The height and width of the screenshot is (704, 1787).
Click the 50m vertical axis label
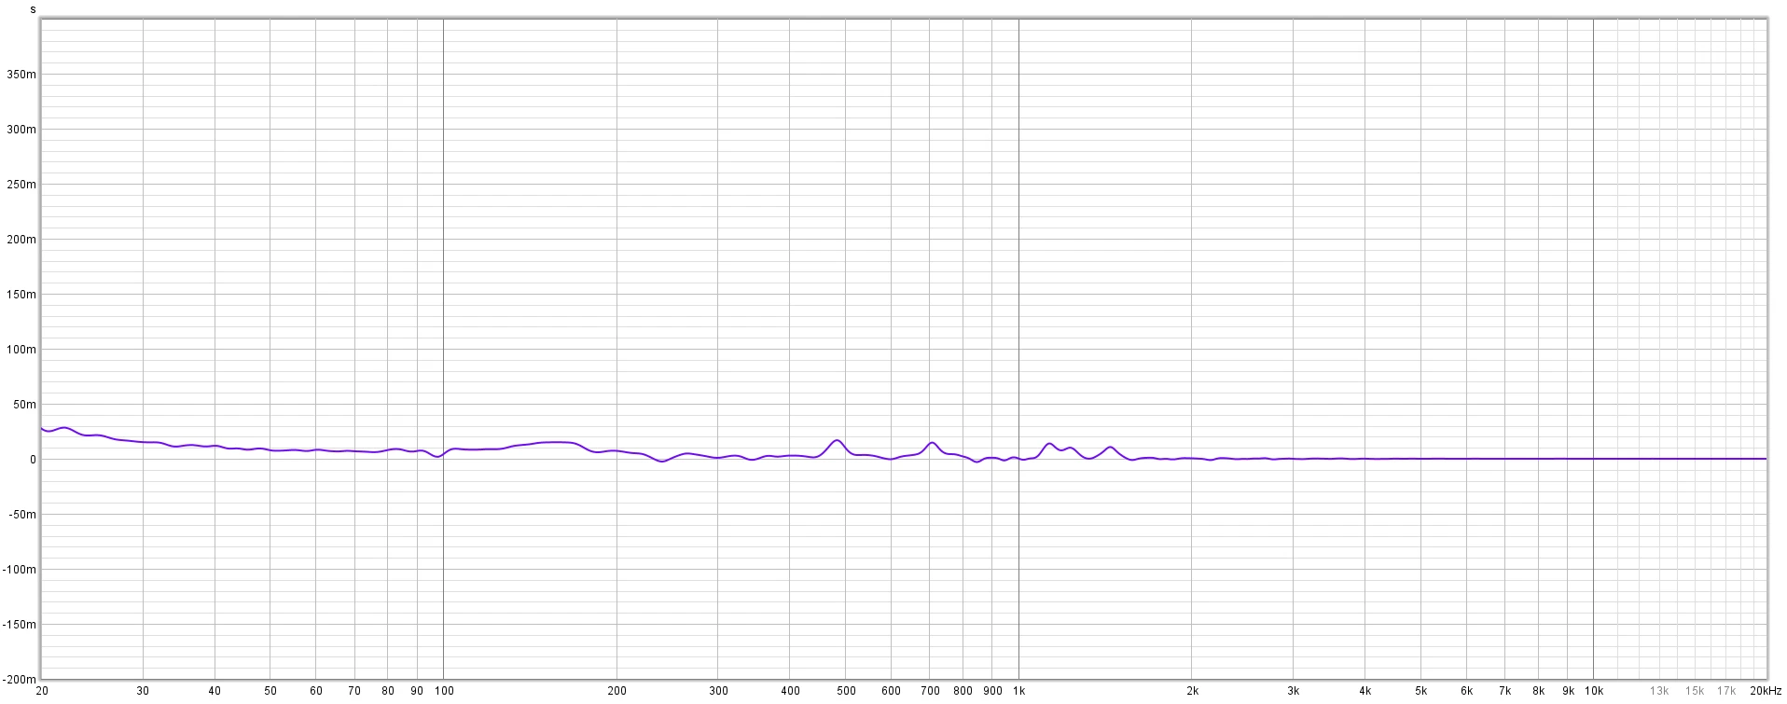click(24, 405)
